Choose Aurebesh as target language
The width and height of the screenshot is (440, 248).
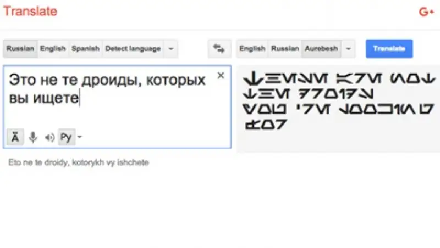click(x=321, y=49)
